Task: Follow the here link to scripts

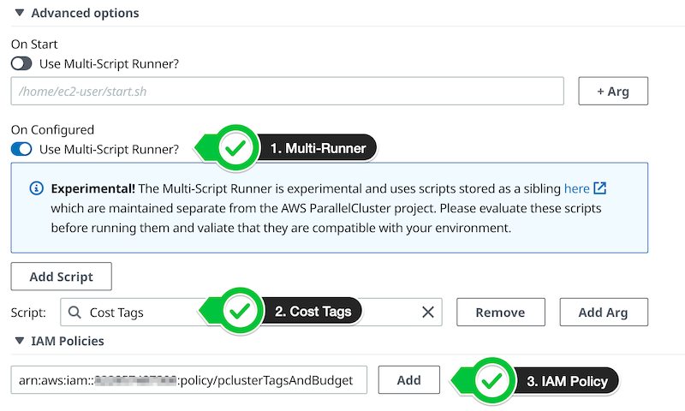Action: point(576,188)
